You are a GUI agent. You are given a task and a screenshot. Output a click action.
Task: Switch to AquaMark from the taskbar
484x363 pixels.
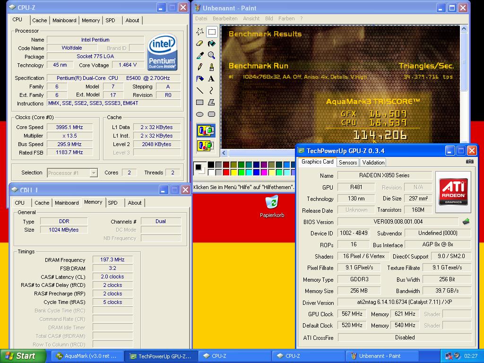click(86, 356)
